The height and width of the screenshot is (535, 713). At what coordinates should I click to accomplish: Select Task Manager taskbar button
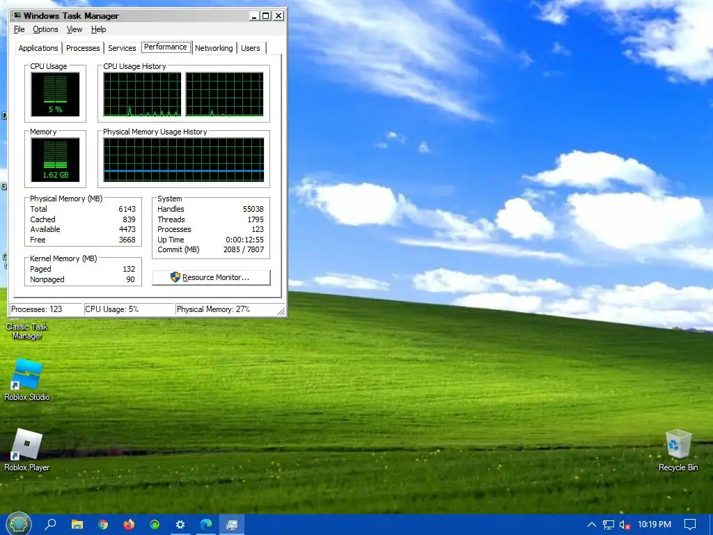(x=232, y=525)
